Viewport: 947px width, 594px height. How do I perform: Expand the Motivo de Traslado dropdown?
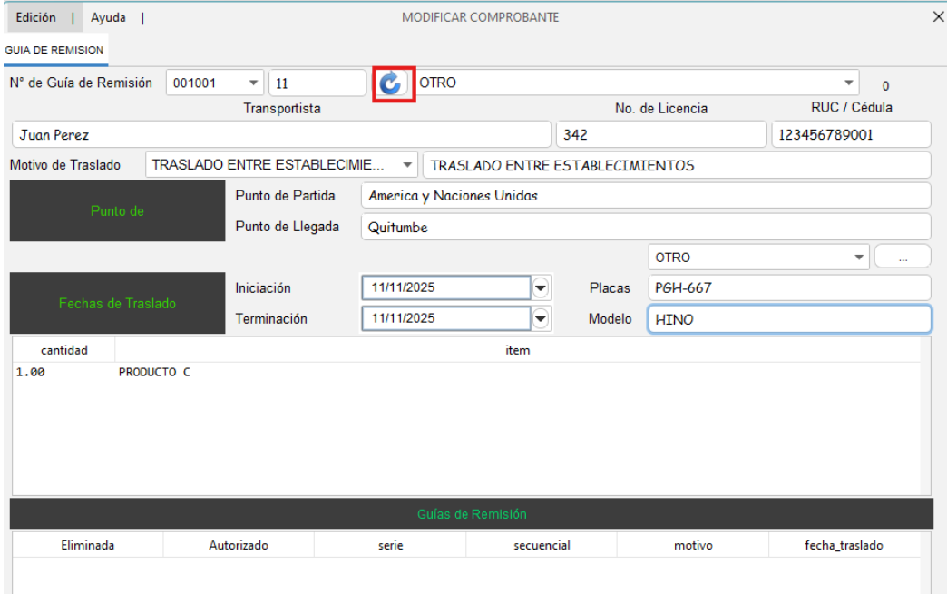tap(406, 166)
